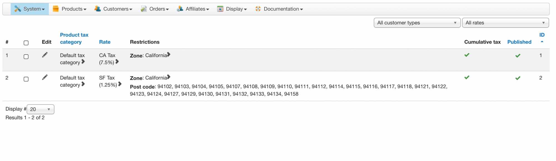Check the select-all checkbox in table header
The height and width of the screenshot is (161, 556).
click(x=26, y=43)
